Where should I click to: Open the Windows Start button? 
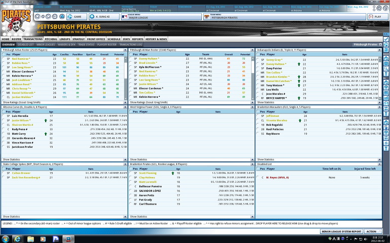click(x=5, y=239)
